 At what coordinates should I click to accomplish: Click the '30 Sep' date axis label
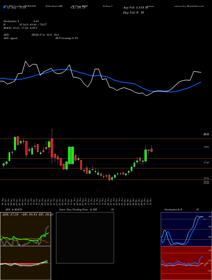(x=3, y=202)
